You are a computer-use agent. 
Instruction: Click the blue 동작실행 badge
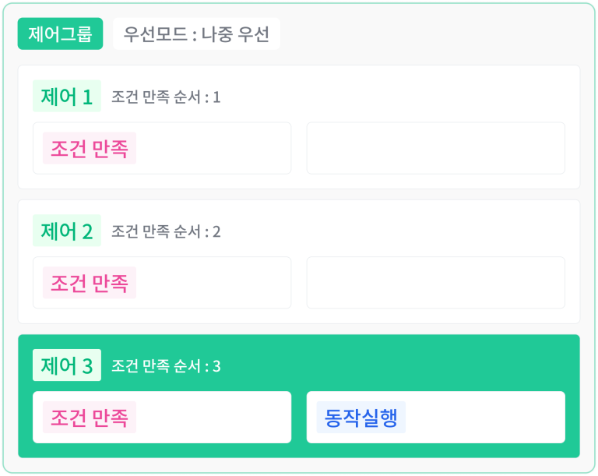(361, 418)
